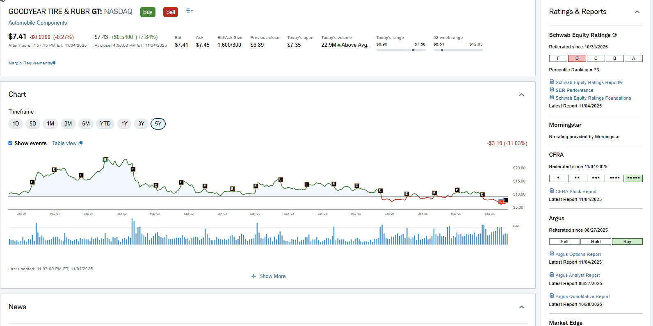Open the Automobile Components link
Viewport: 653px width, 326px height.
[38, 23]
